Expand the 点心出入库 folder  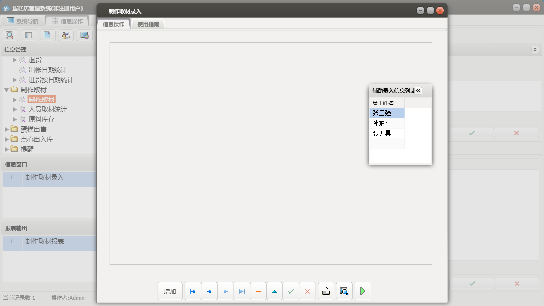[7, 139]
